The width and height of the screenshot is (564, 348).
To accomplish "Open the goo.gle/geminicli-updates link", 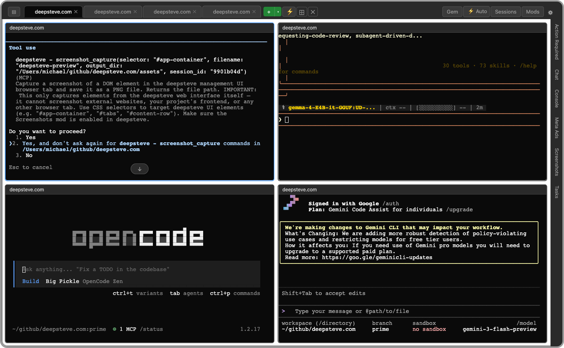I will pos(377,258).
